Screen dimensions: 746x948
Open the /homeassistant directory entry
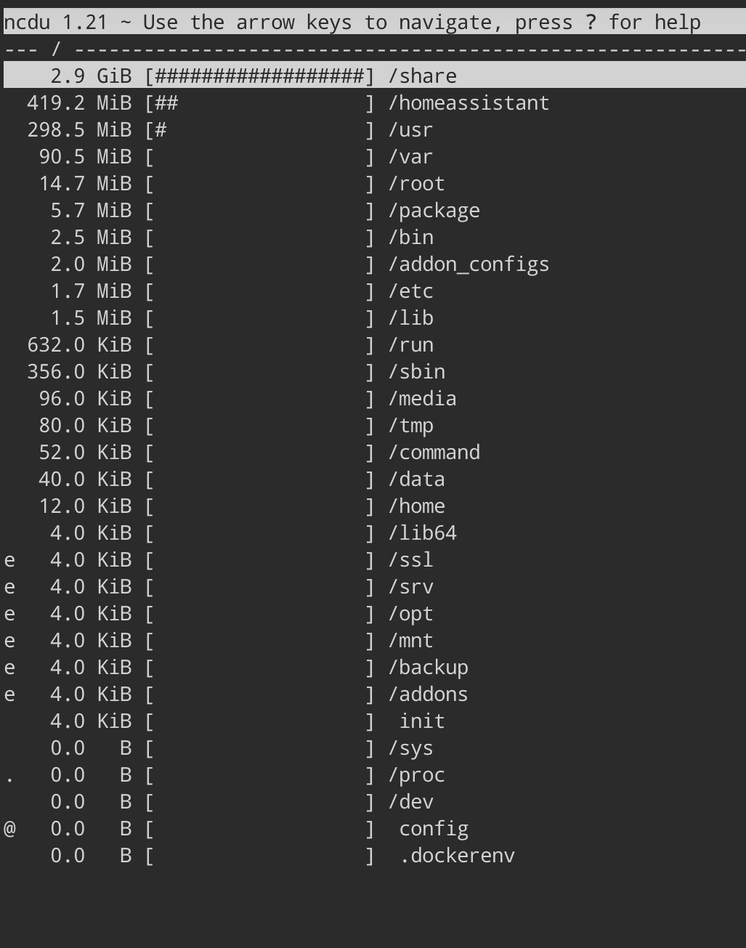click(x=469, y=103)
